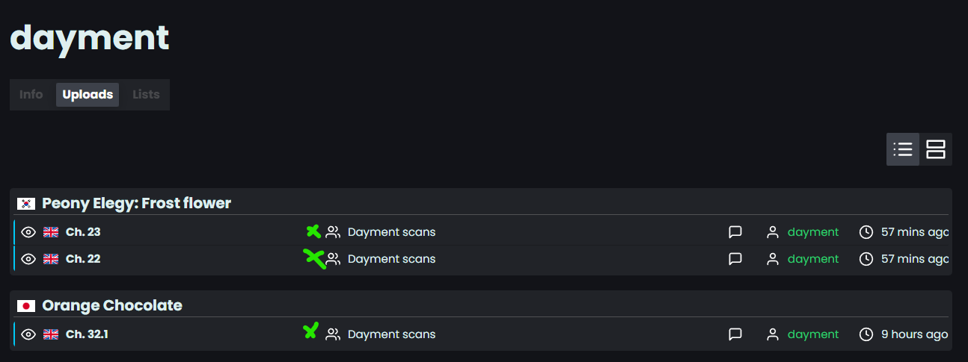This screenshot has height=362, width=968.
Task: Select the Uploads tab
Action: click(88, 95)
